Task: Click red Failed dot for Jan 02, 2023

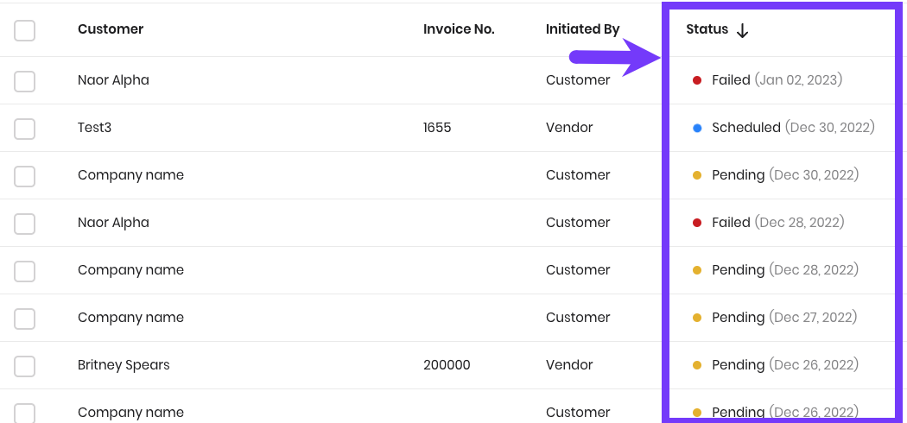Action: click(x=697, y=80)
